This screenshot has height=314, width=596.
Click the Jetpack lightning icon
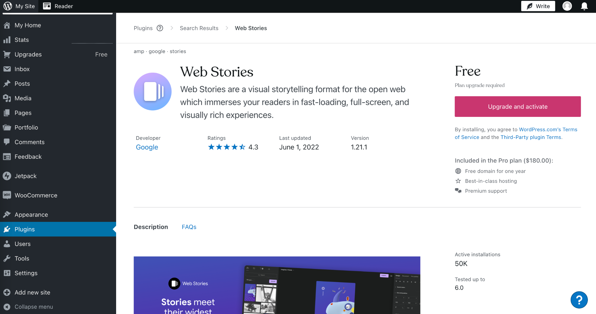7,176
